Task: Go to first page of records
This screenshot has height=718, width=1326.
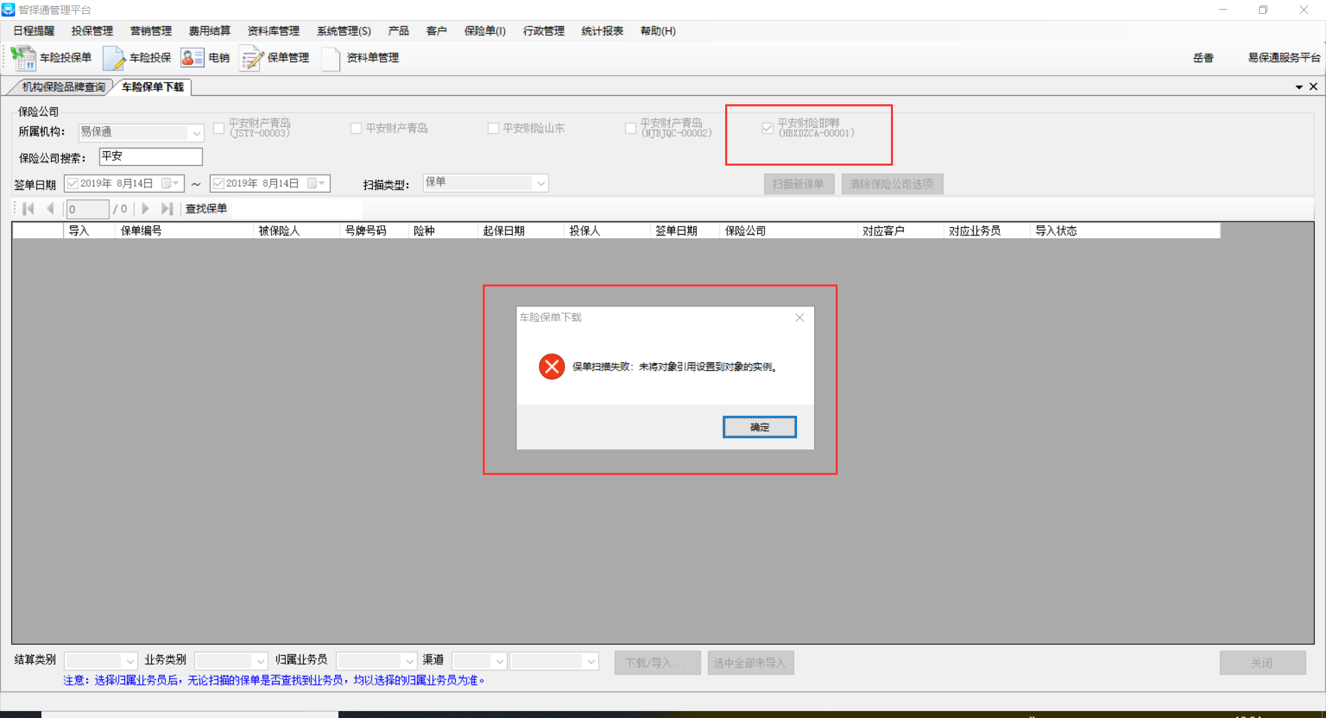Action: (28, 208)
